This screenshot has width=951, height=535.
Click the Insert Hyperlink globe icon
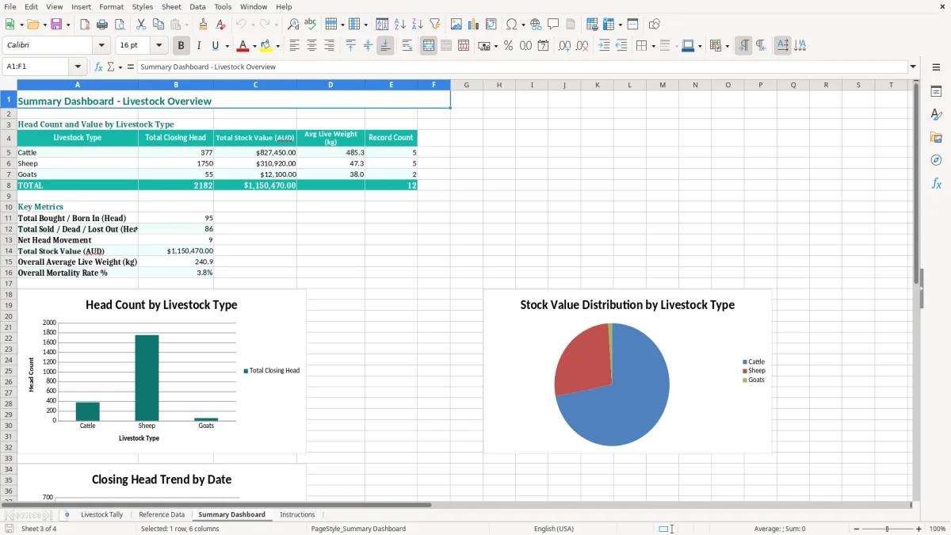pyautogui.click(x=536, y=25)
